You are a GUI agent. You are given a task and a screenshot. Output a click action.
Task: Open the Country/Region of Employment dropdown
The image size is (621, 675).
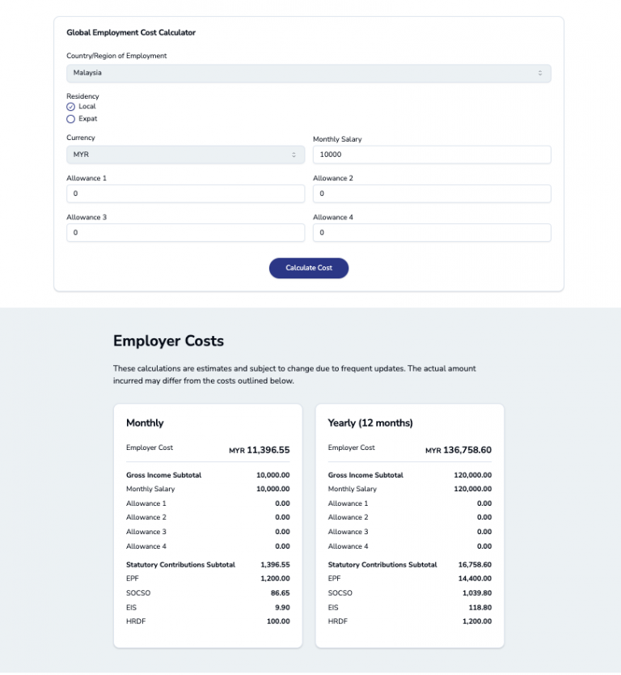point(308,73)
